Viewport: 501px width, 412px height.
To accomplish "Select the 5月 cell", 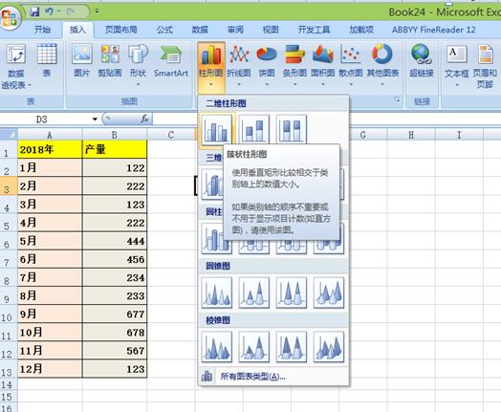I will (50, 241).
